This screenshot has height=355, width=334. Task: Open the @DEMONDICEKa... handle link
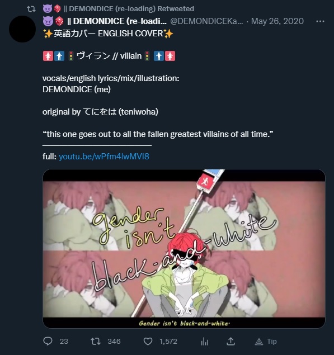click(x=206, y=21)
